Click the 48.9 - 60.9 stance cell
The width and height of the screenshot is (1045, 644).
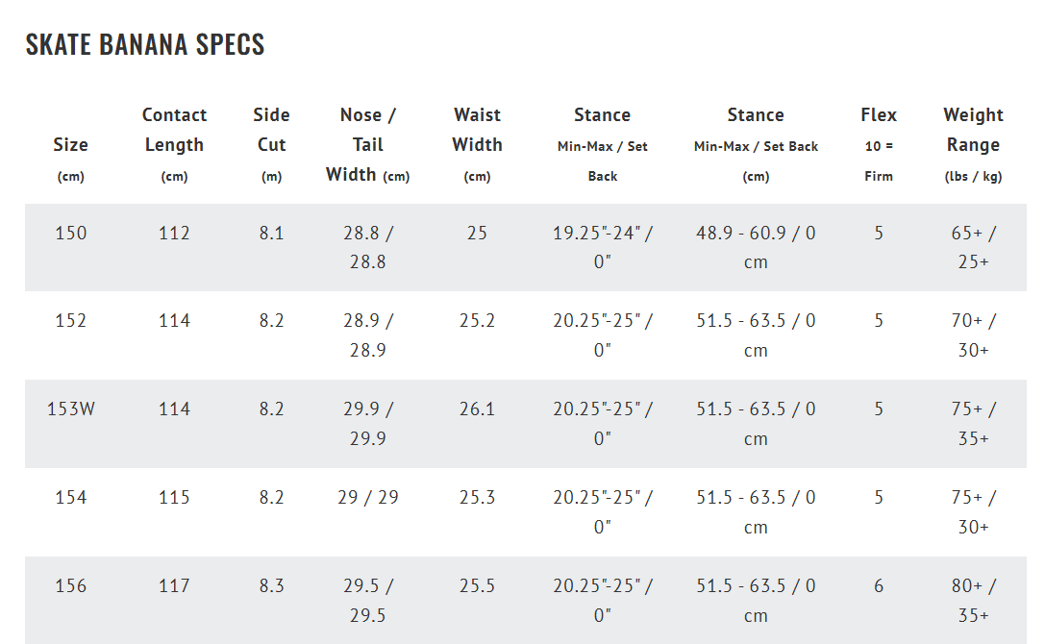click(x=756, y=247)
